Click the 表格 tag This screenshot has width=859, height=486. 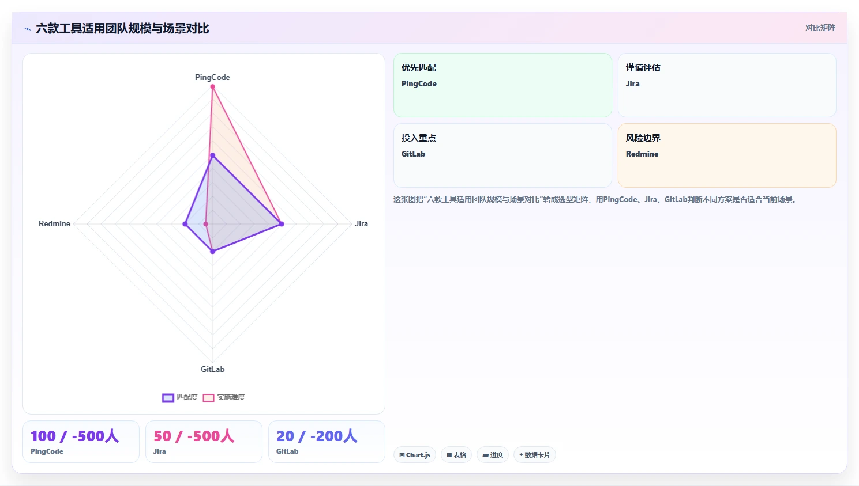(456, 455)
